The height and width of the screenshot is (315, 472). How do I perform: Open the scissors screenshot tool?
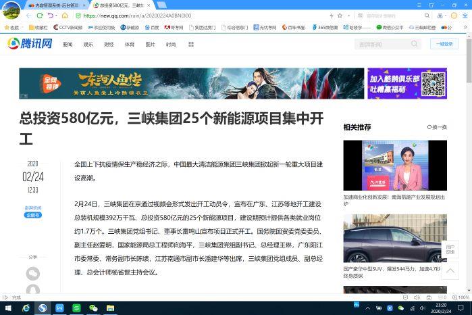coord(440,16)
